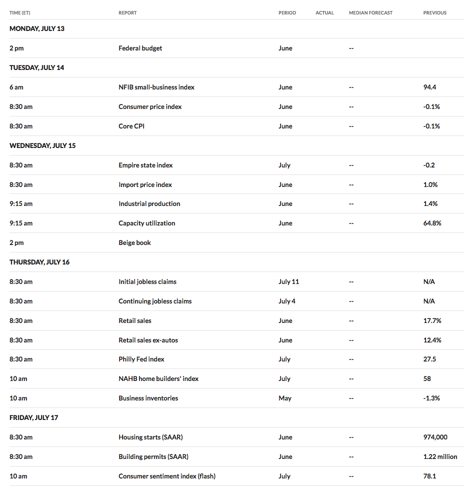Open the Beige book entry
The height and width of the screenshot is (490, 464).
click(134, 243)
